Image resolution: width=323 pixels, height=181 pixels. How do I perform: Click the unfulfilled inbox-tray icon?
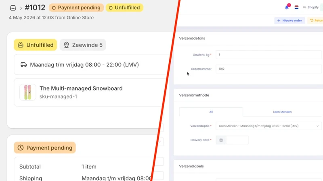(21, 45)
